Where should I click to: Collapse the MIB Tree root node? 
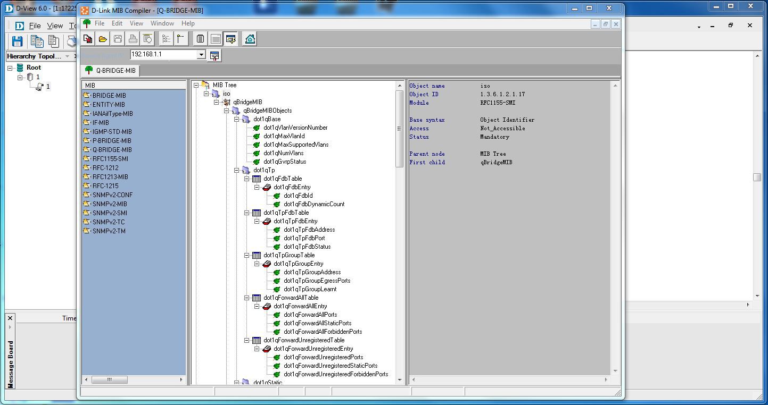(196, 85)
